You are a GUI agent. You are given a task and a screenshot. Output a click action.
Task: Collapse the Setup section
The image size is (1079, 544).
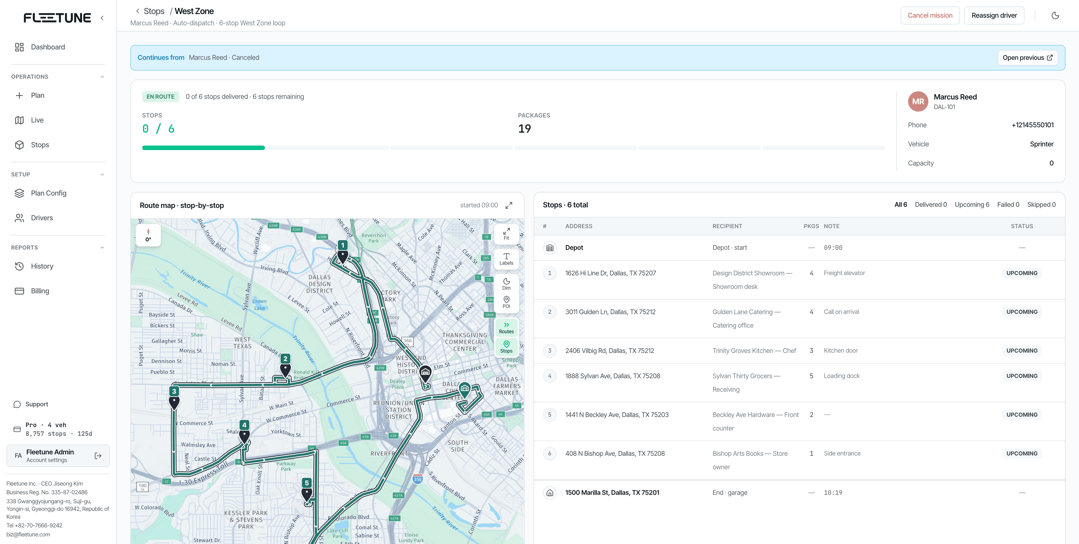102,174
